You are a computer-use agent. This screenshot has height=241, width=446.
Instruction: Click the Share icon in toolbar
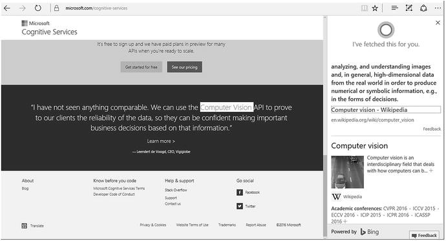click(x=423, y=8)
